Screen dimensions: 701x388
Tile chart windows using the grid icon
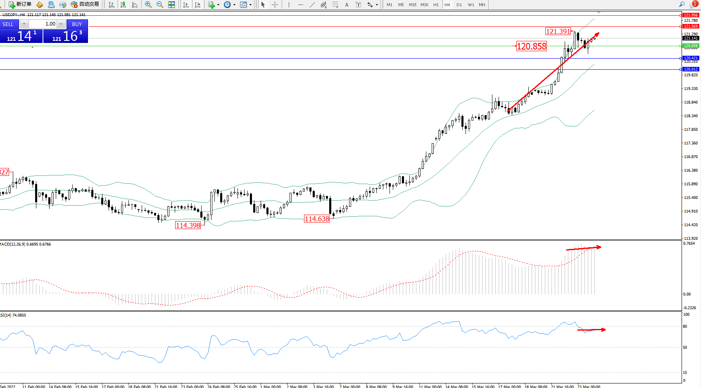click(171, 5)
